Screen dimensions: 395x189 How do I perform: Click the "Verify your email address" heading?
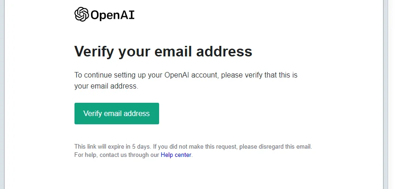163,51
